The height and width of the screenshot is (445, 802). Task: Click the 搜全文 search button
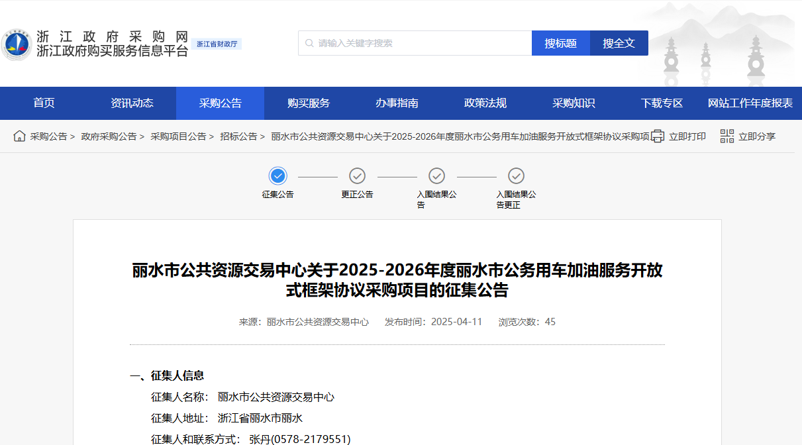click(619, 42)
